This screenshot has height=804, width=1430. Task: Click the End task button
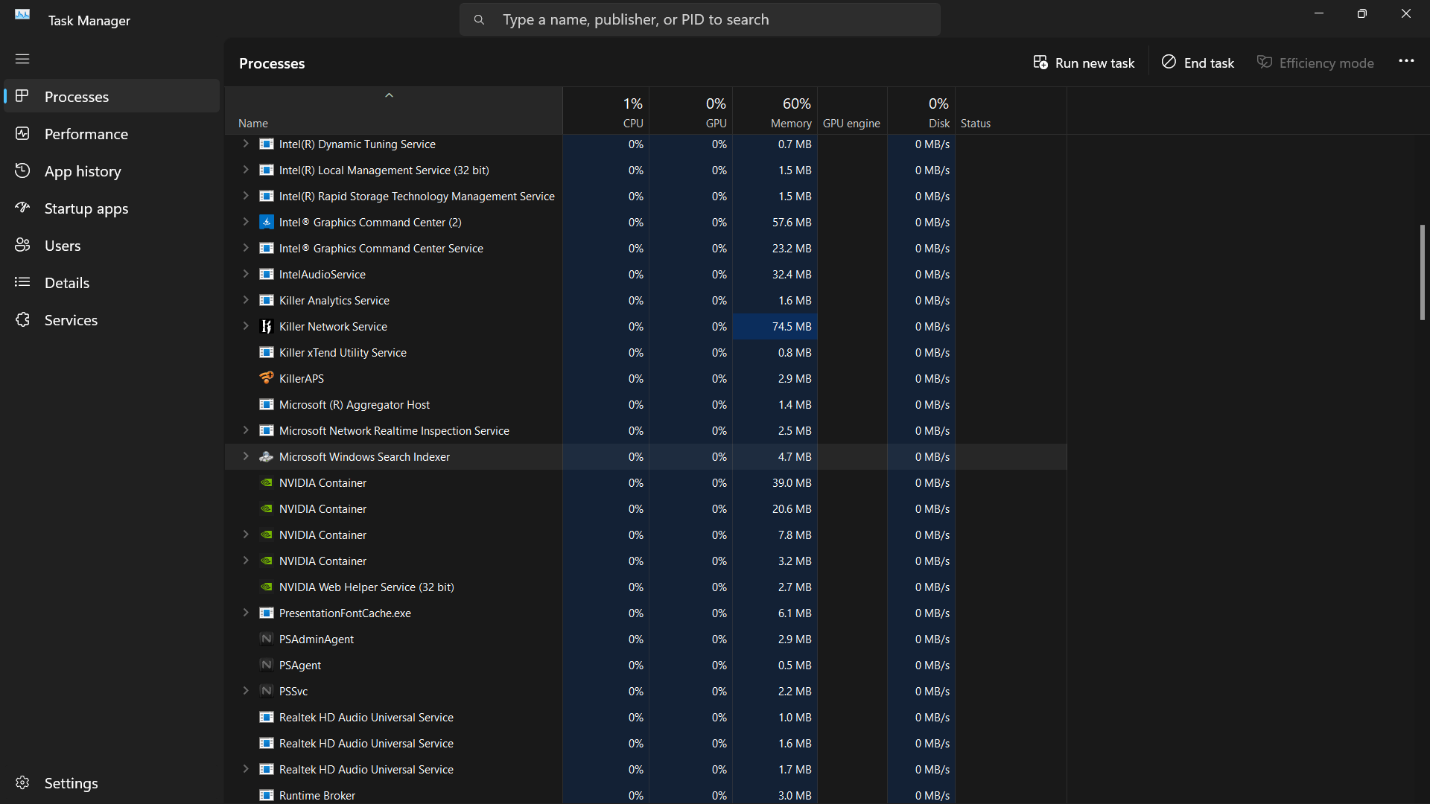(1198, 63)
